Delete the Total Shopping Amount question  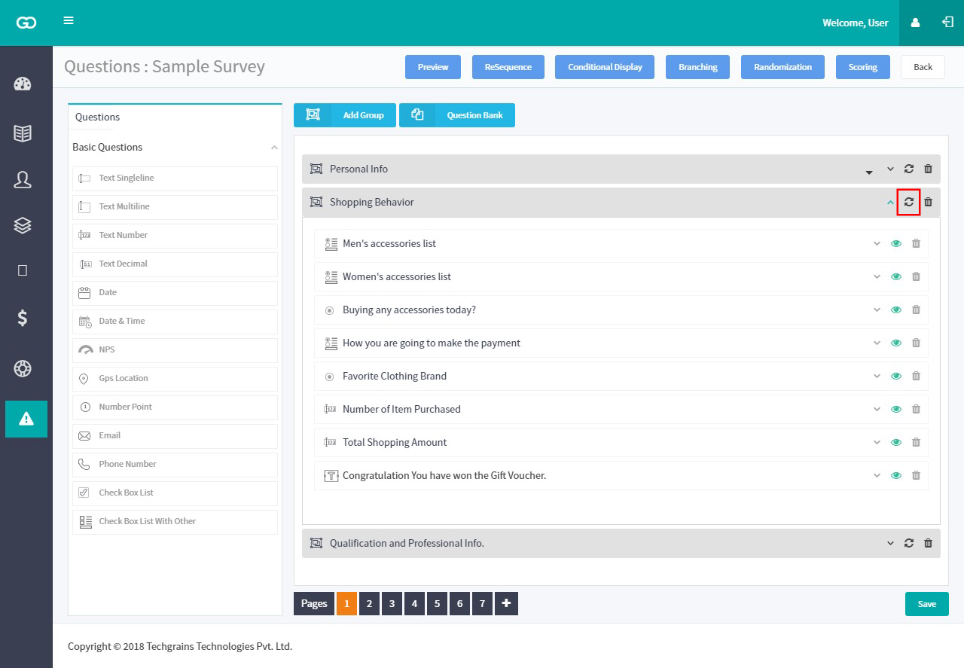(x=916, y=442)
